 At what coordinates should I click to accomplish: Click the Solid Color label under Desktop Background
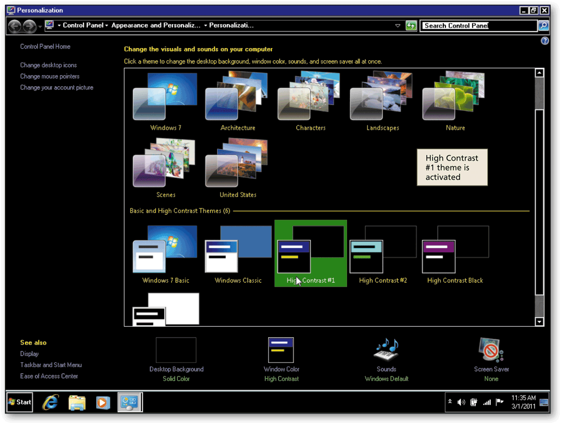[176, 379]
